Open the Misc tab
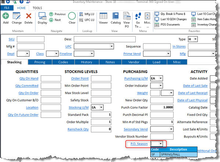The image size is (220, 162). coord(177,62)
